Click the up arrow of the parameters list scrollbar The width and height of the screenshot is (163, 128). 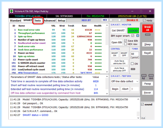107,76
